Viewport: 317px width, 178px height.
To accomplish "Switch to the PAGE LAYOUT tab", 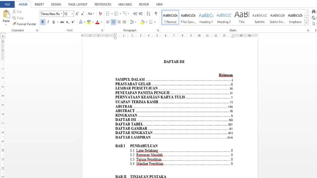I will (78, 4).
